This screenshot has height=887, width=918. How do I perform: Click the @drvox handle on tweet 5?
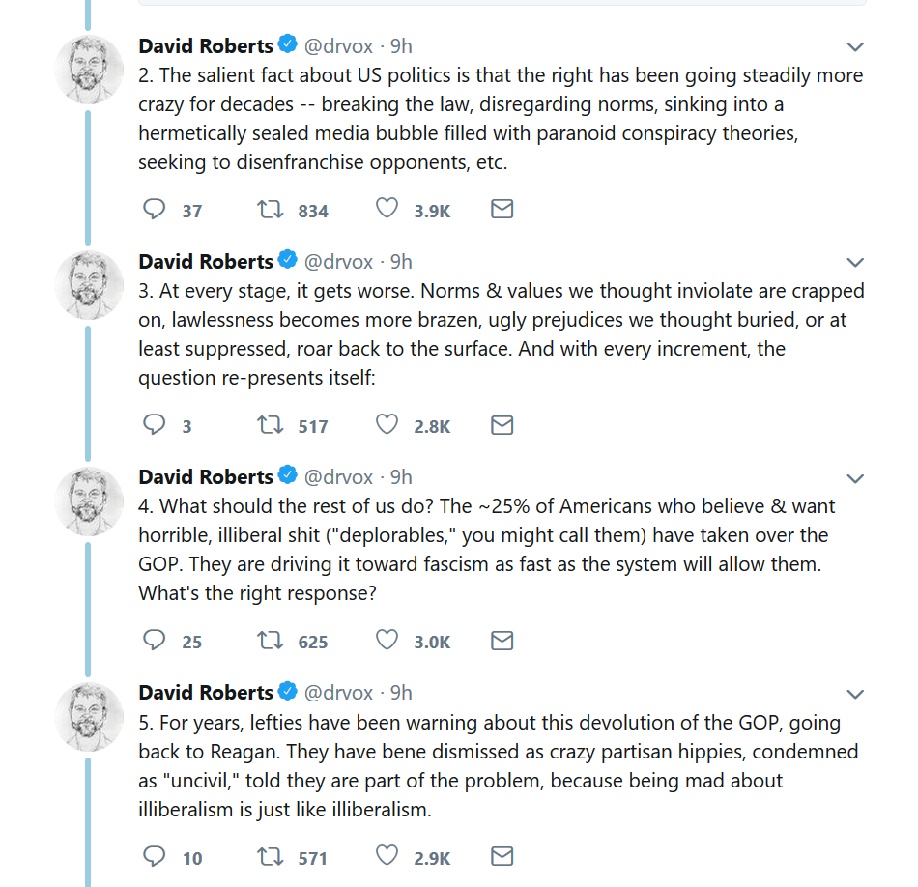tap(338, 693)
